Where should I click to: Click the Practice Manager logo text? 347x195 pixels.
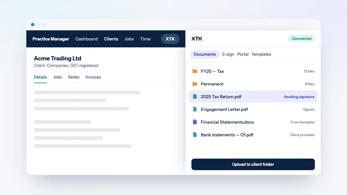[x=51, y=39]
